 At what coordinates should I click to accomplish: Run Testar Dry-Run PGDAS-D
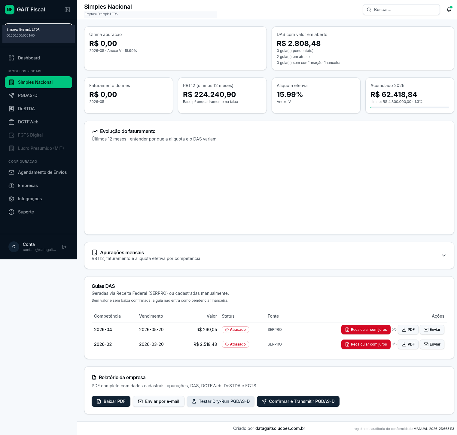(221, 401)
